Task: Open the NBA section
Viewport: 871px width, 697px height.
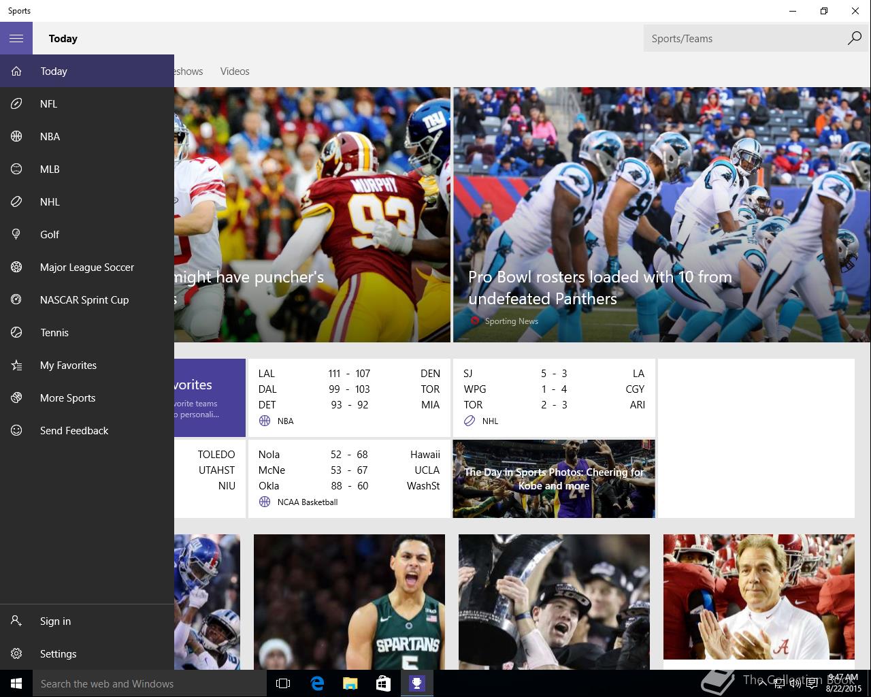Action: [87, 136]
